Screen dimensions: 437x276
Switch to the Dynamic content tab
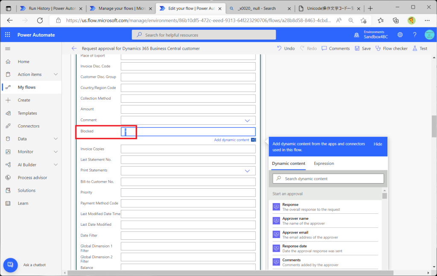point(288,164)
